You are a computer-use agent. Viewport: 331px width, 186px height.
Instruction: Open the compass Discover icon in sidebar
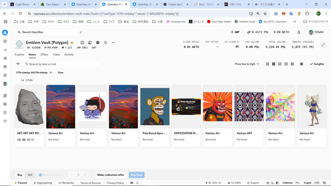5,41
